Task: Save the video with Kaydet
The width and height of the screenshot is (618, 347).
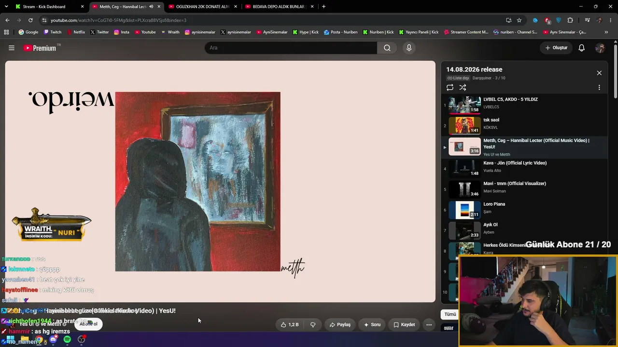Action: point(404,325)
